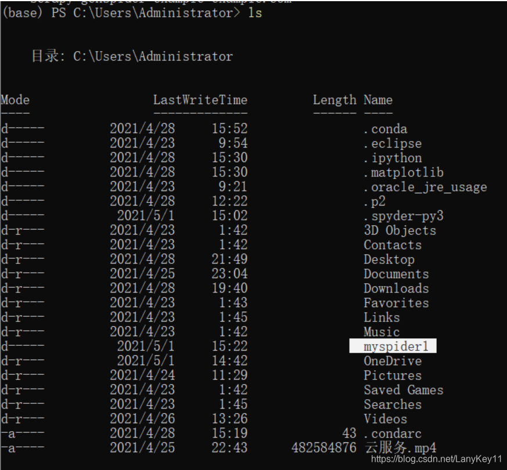Click the time 14:42 on OneDrive row
This screenshot has width=507, height=470.
point(229,361)
